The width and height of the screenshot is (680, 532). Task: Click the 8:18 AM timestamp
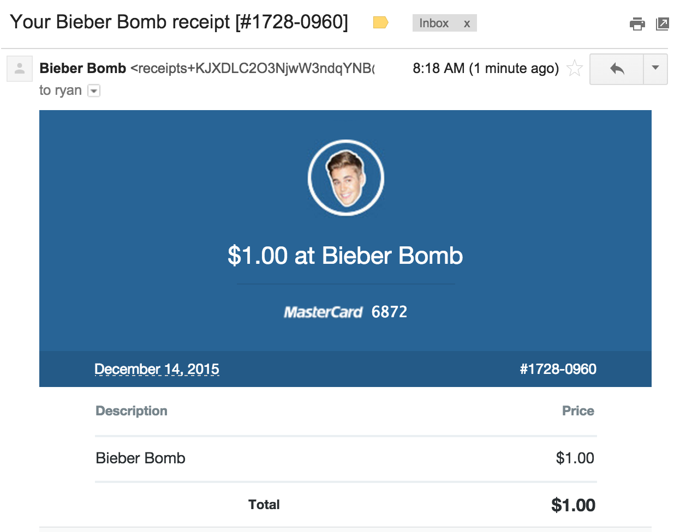point(486,68)
